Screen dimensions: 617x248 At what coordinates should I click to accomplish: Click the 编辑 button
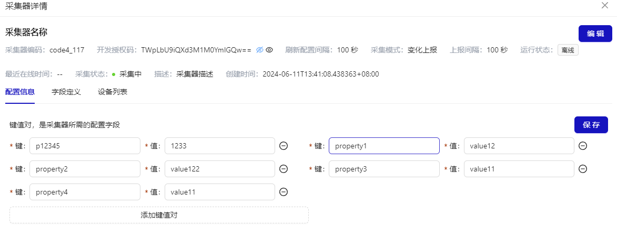click(x=595, y=34)
